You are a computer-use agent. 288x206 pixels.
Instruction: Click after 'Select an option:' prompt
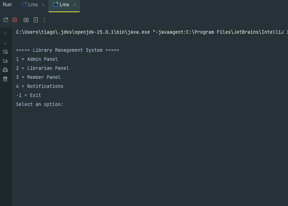point(66,105)
